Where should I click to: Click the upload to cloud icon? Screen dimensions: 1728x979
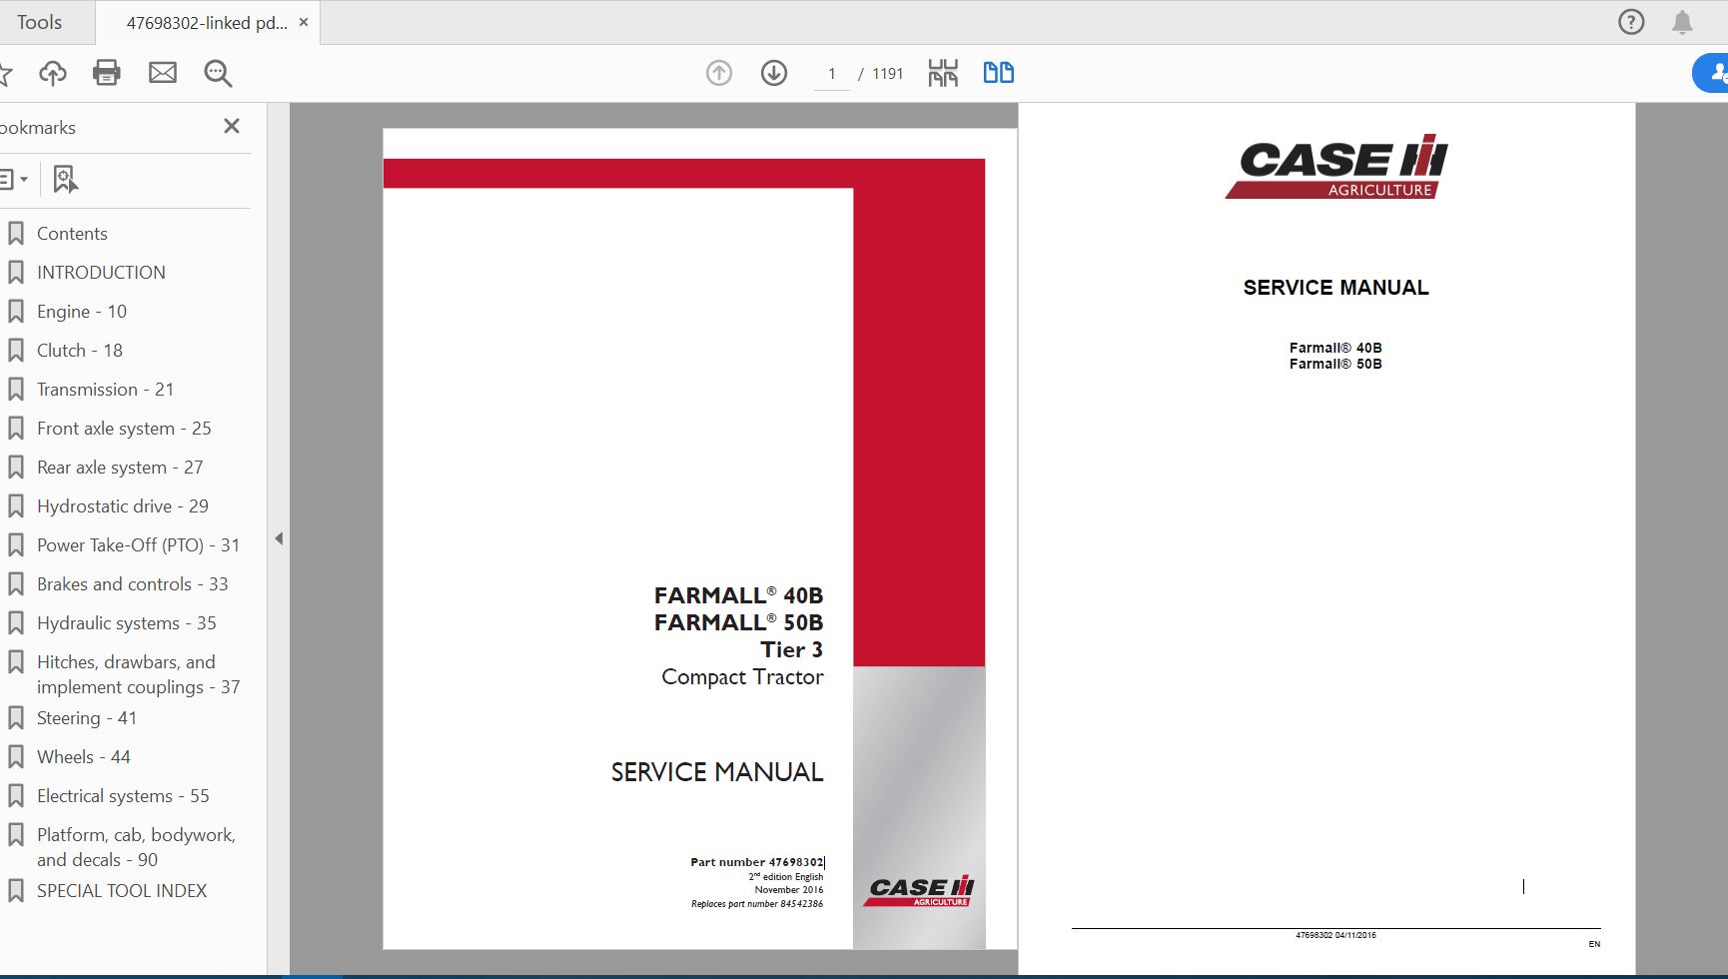(53, 73)
